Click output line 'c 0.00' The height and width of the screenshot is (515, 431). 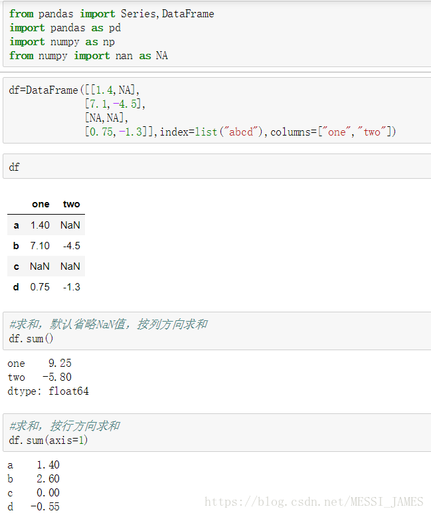33,493
